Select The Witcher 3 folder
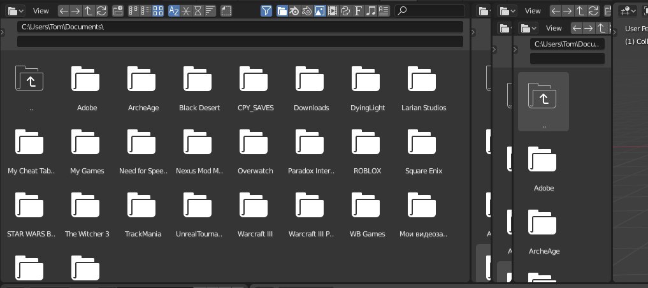Image resolution: width=648 pixels, height=288 pixels. click(86, 214)
